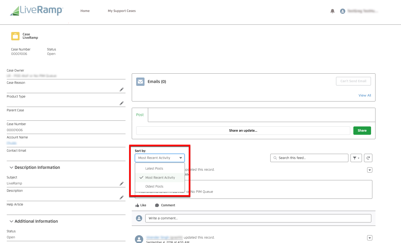
Task: Click the Write a comment field
Action: (258, 218)
